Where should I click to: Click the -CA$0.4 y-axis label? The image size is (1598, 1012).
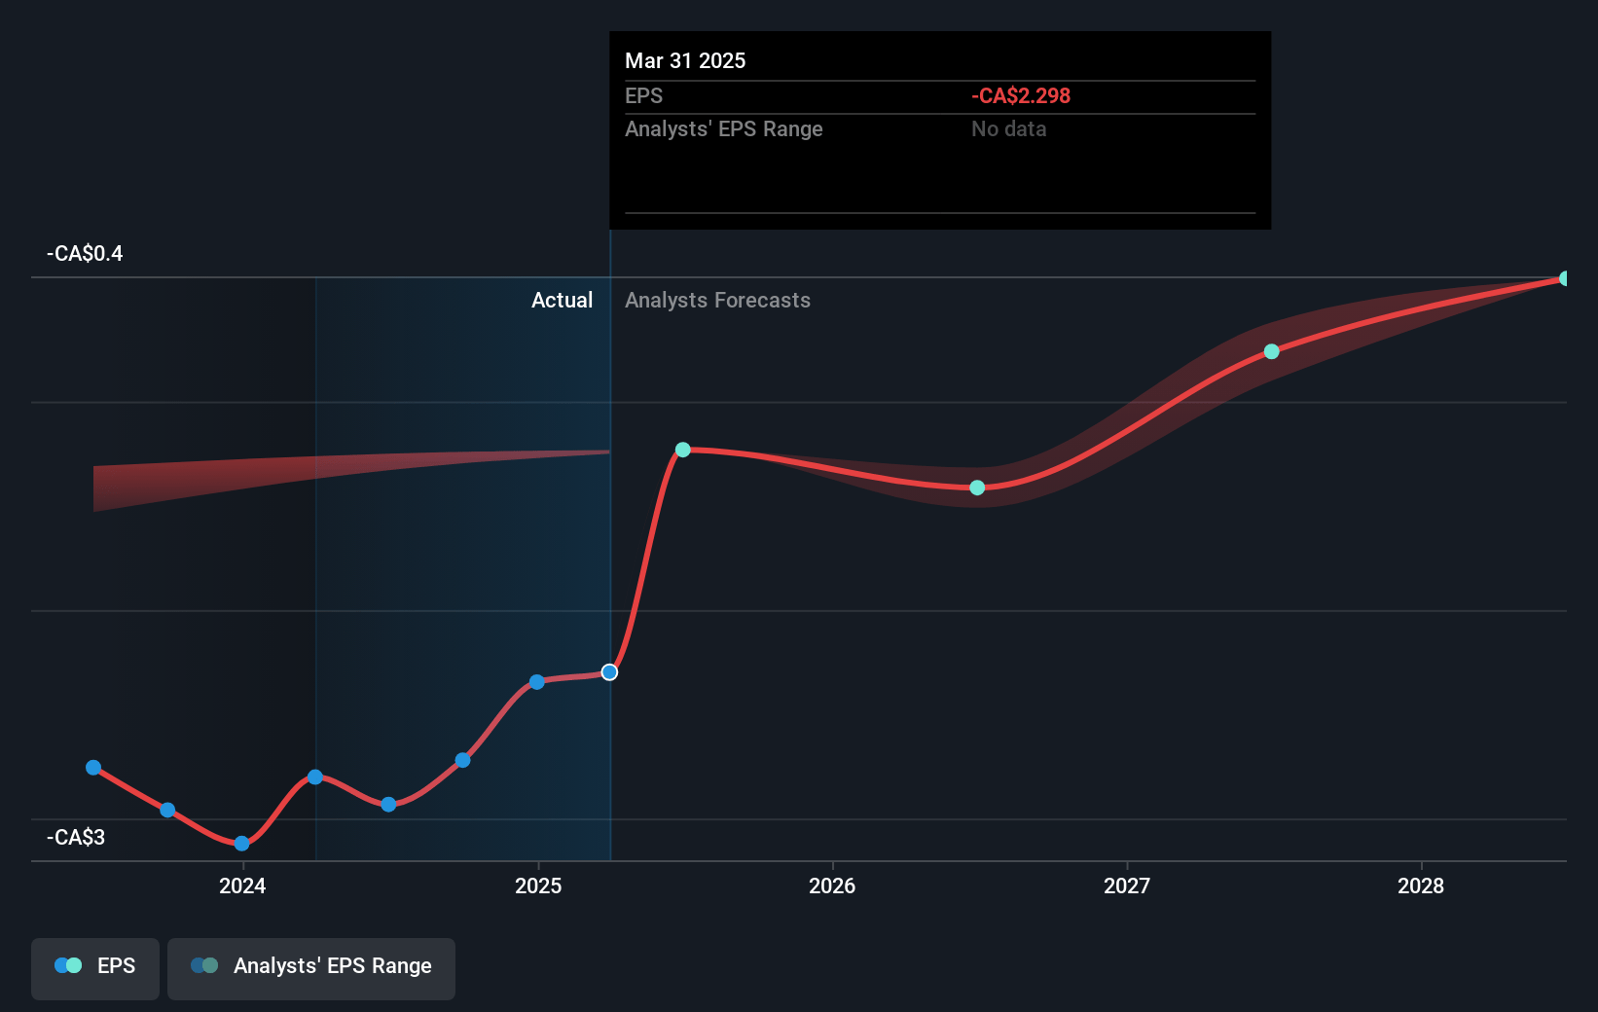tap(85, 254)
